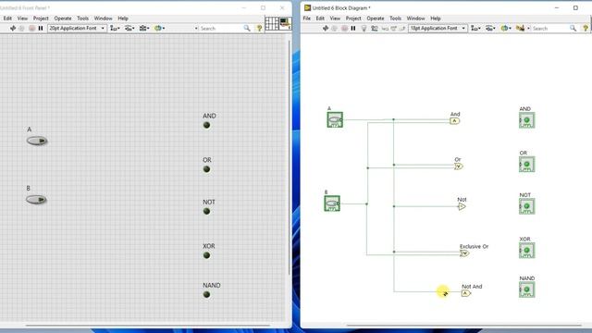Click the Front Panel vertical scrollbar
This screenshot has height=333, width=592.
[290, 156]
